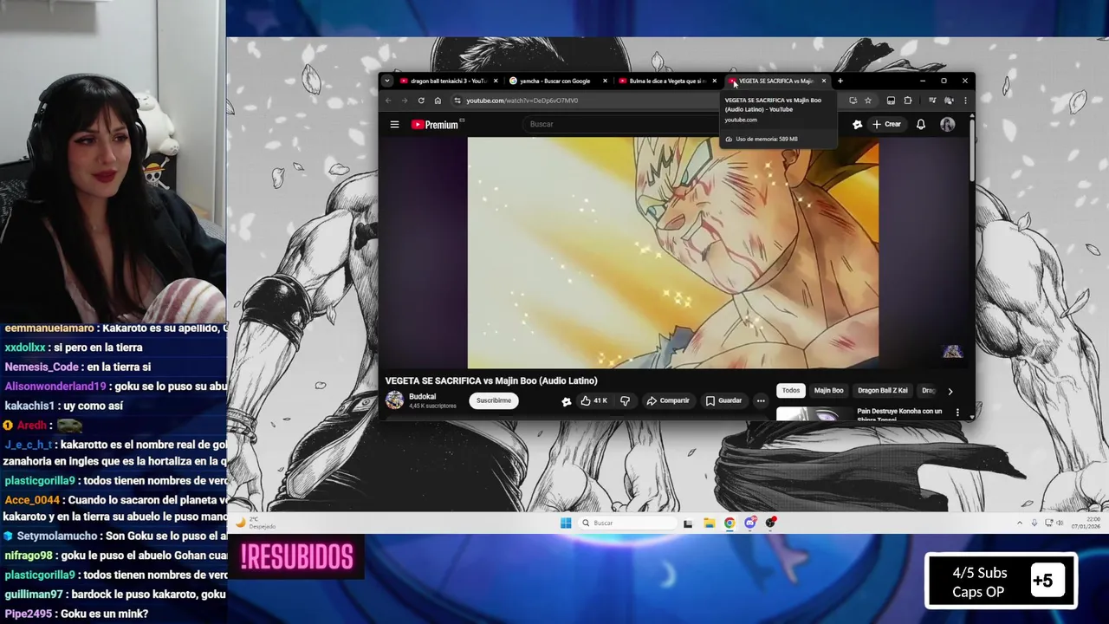Select the Majin Boo filter chip
Viewport: 1109px width, 624px height.
(x=828, y=391)
